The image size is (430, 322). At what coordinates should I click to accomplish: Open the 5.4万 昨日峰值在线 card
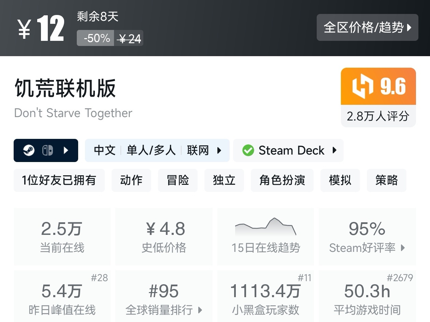click(62, 296)
